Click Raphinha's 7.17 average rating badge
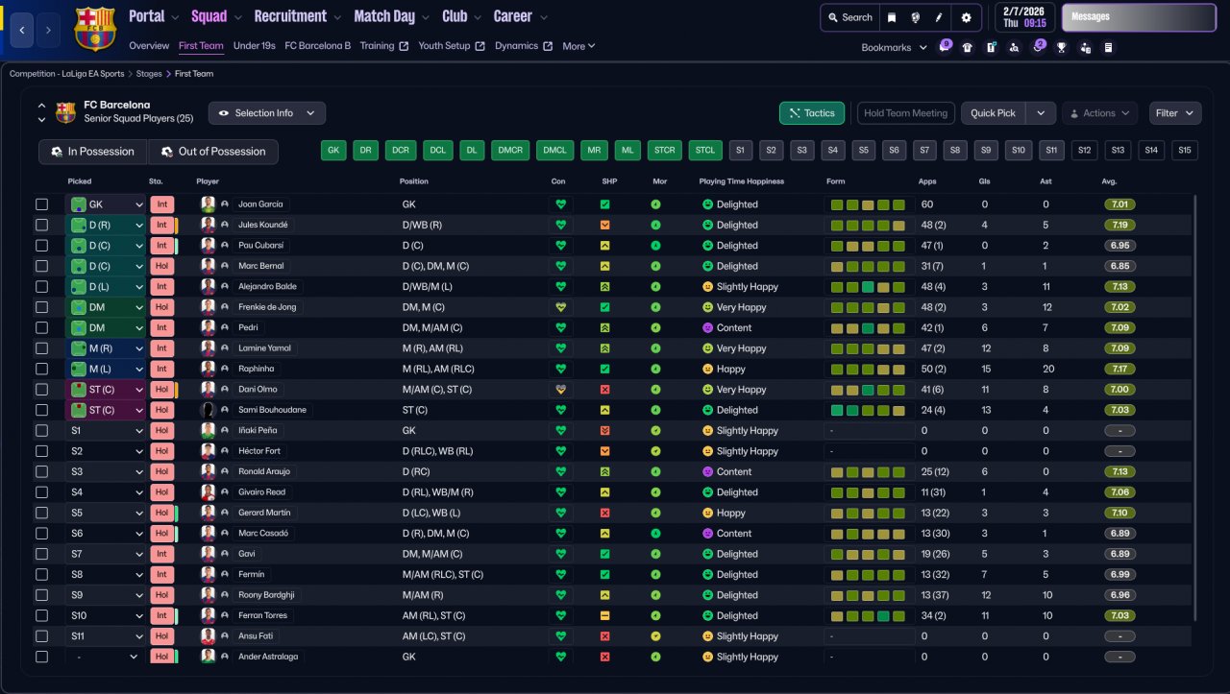 1119,369
